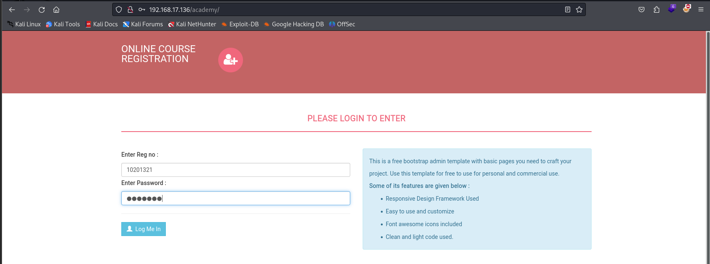This screenshot has width=710, height=264.
Task: Bookmark this page with the star
Action: pos(579,9)
